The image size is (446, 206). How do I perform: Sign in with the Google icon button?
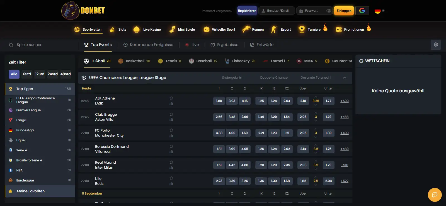coord(362,11)
